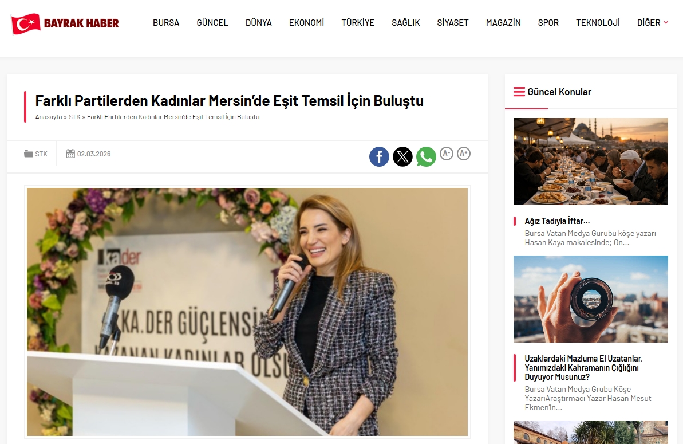The height and width of the screenshot is (444, 683).
Task: Click the Bayrak Haber flag logo
Action: pos(26,23)
